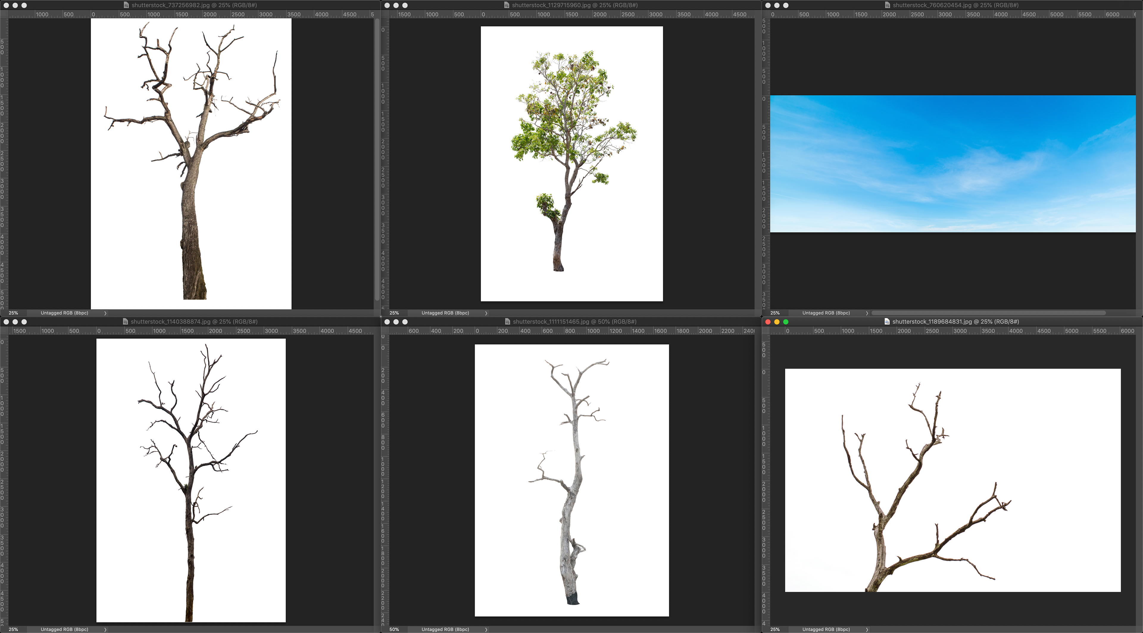Image resolution: width=1143 pixels, height=633 pixels.
Task: Click file icon beside shutterstock_760620454.jpg title
Action: click(887, 5)
